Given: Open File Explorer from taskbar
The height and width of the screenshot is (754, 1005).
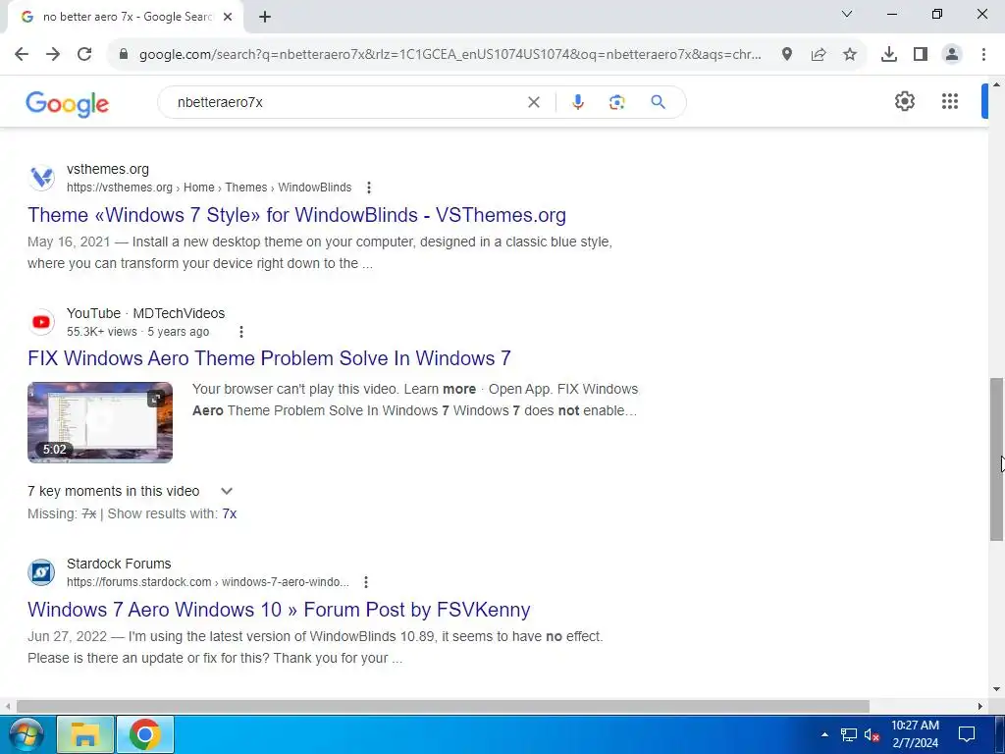Looking at the screenshot, I should [x=85, y=734].
